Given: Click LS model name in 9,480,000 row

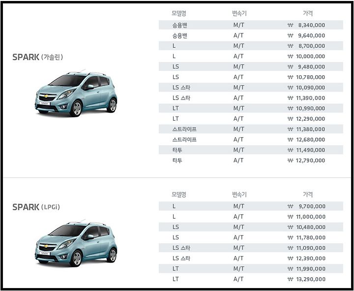Looking at the screenshot, I should point(176,66).
